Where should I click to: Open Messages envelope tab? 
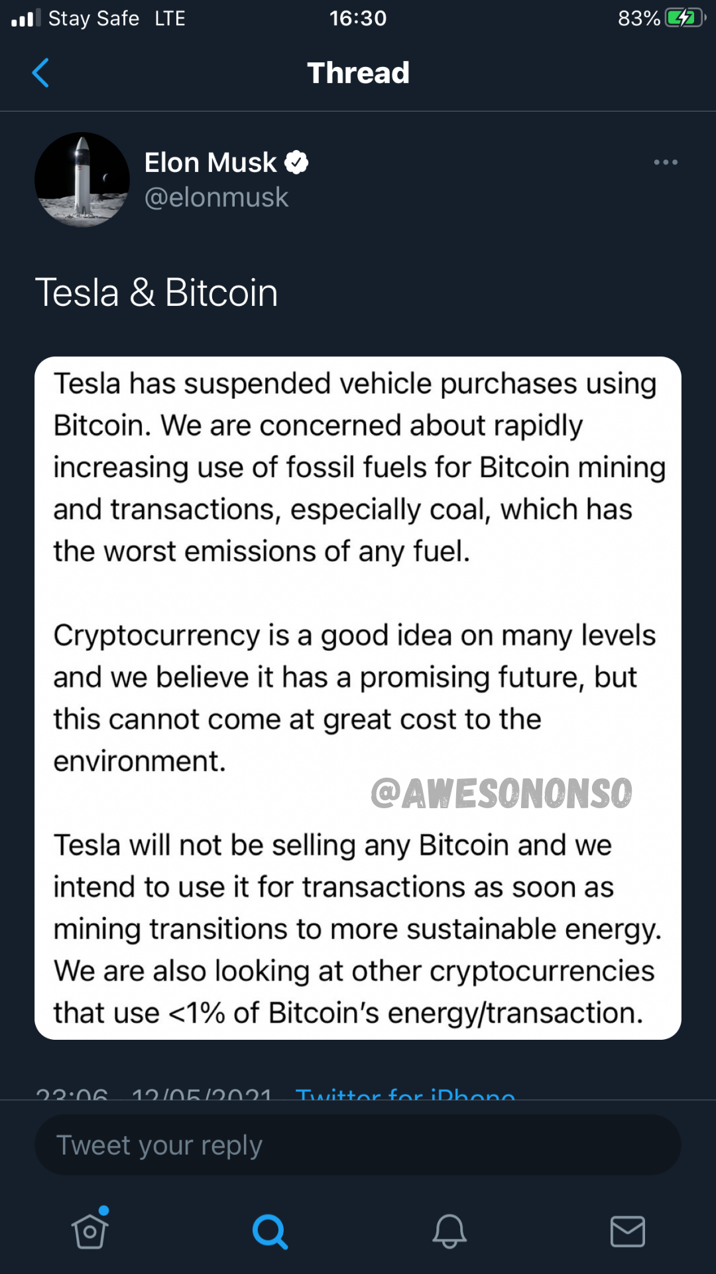627,1232
